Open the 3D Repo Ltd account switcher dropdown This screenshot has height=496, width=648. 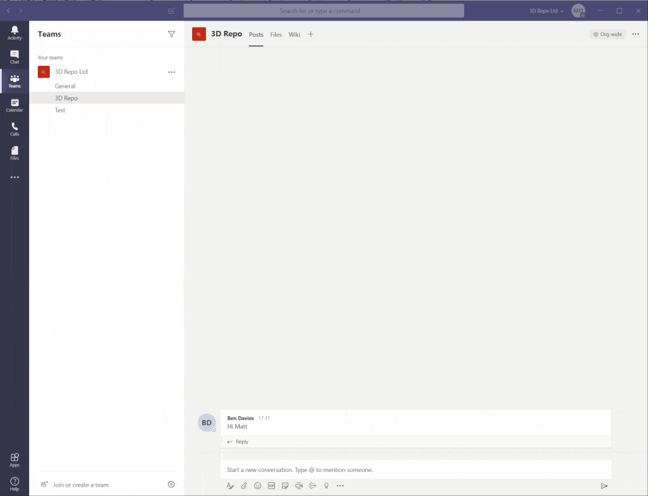click(547, 10)
